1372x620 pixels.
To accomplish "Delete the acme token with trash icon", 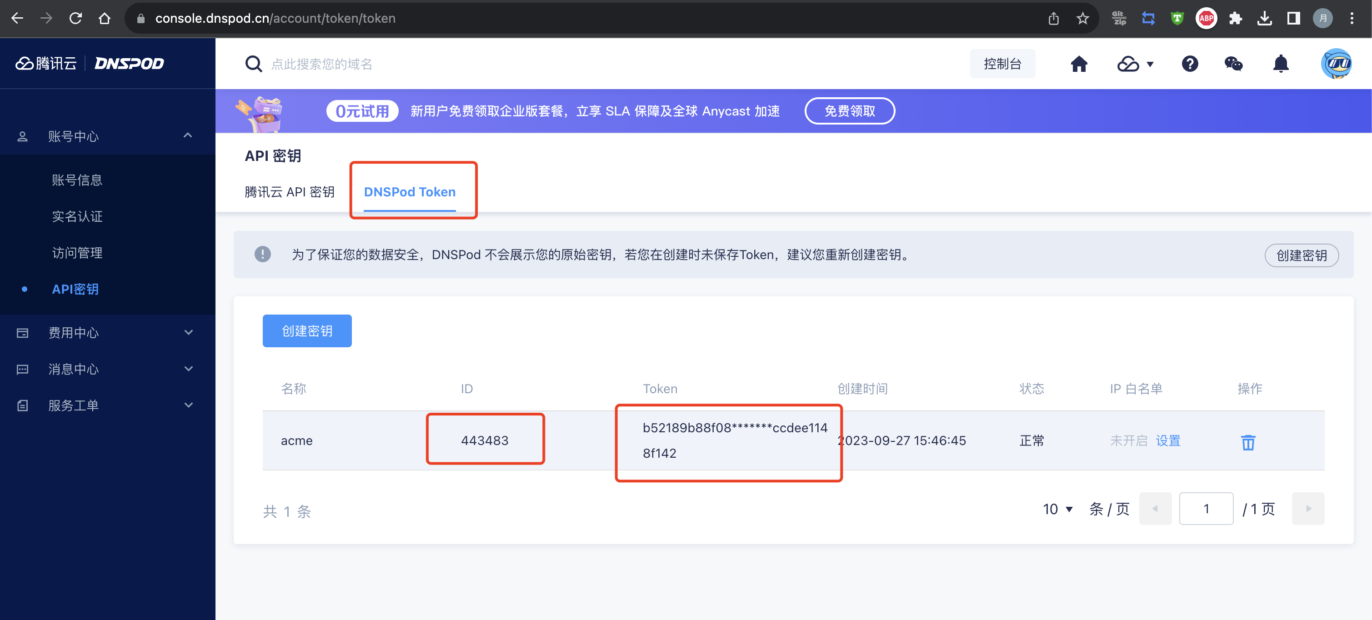I will coord(1248,442).
